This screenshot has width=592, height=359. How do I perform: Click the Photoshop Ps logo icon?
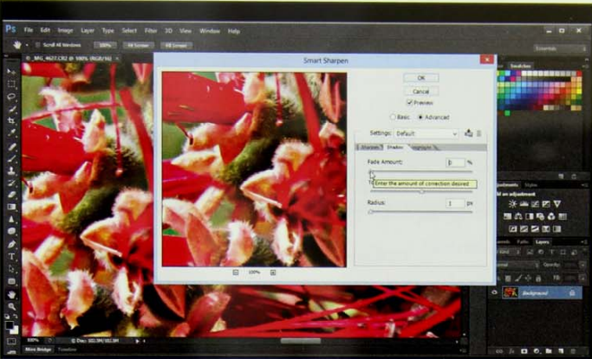(x=10, y=30)
